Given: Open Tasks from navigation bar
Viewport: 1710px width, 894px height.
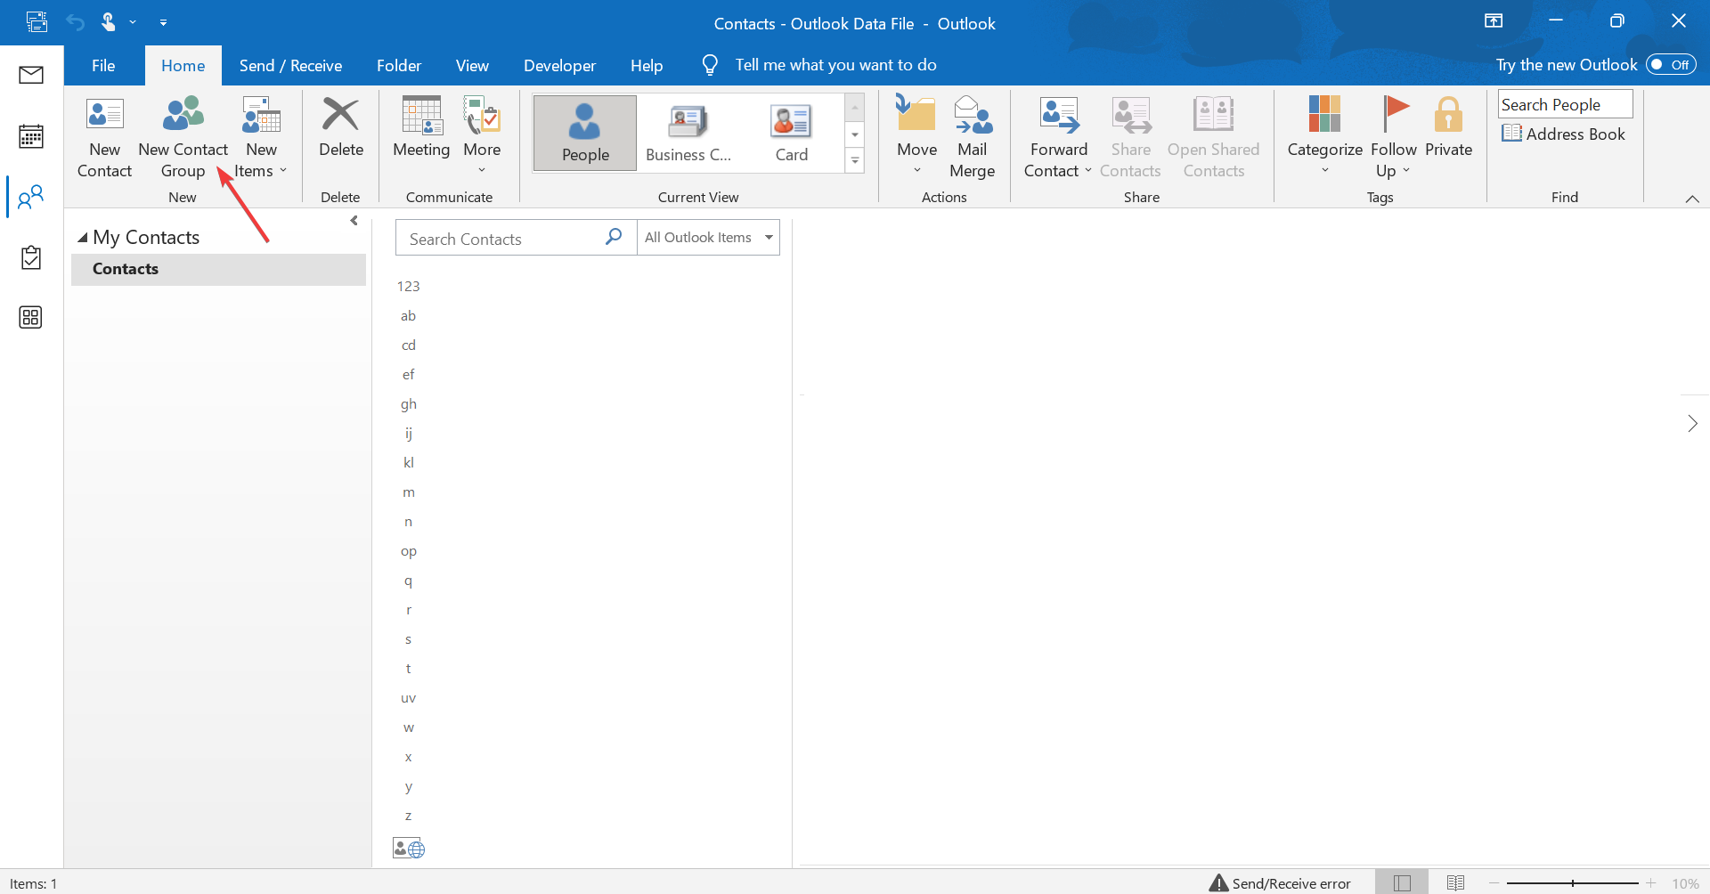Looking at the screenshot, I should (31, 257).
